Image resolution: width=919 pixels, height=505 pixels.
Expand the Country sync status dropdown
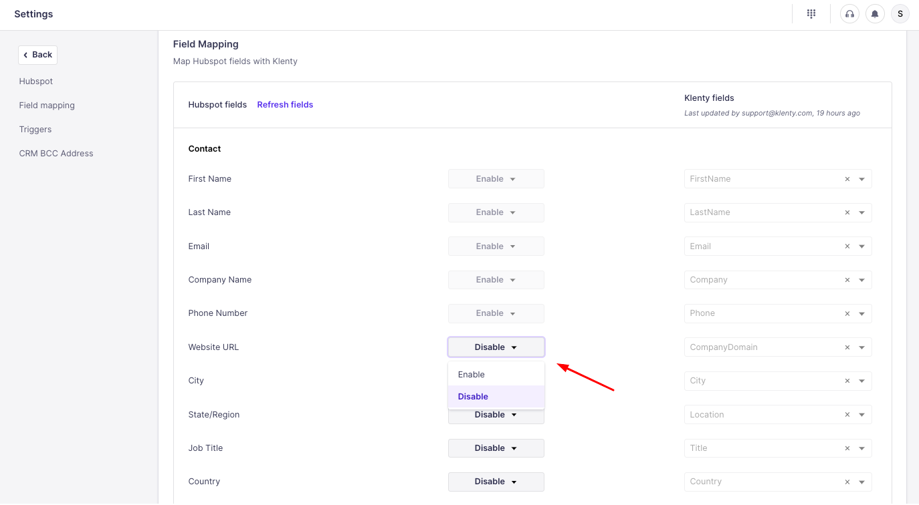[x=496, y=482]
